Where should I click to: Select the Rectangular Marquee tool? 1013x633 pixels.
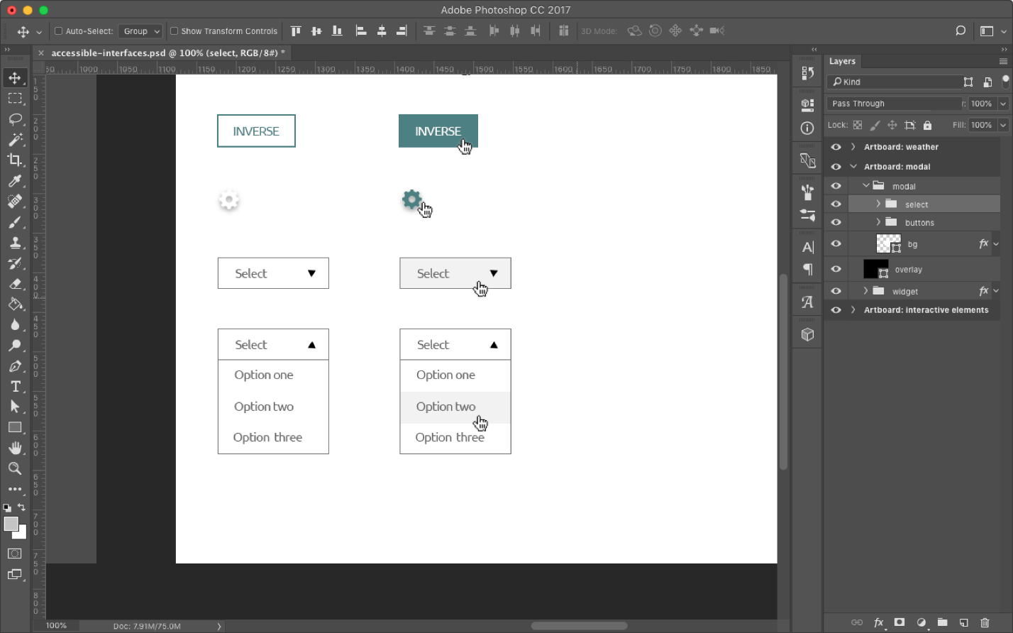tap(15, 99)
